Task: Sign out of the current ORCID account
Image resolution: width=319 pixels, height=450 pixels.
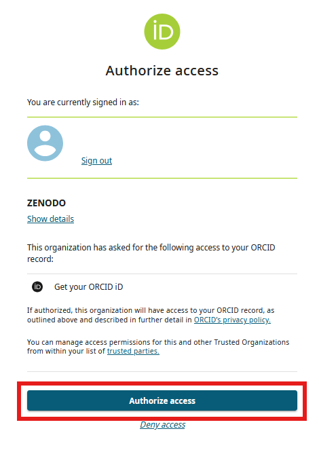Action: point(96,160)
